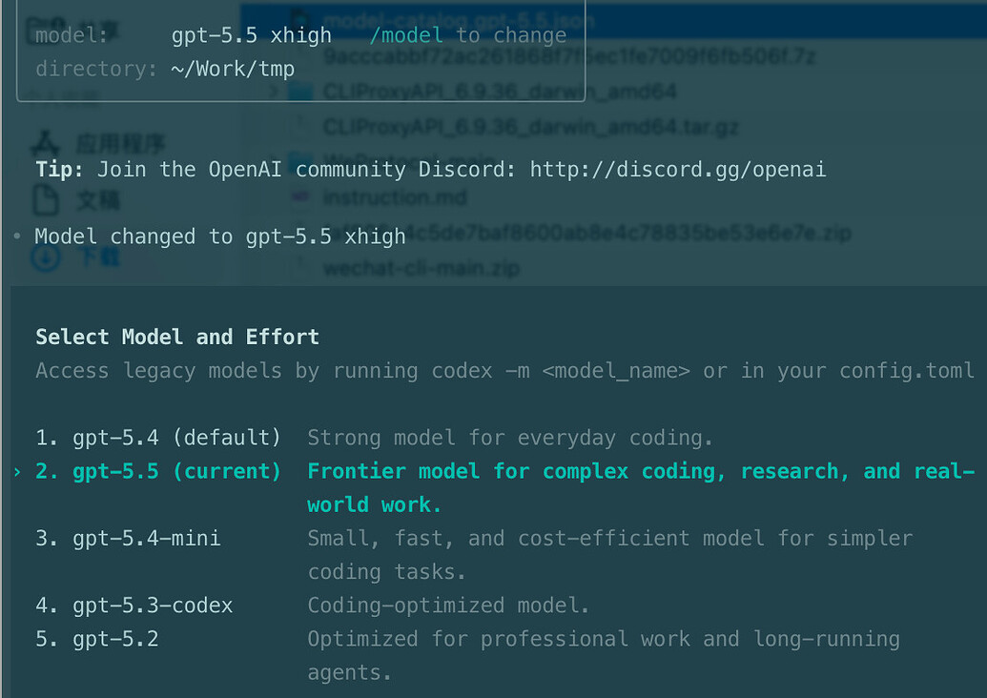Screen dimensions: 987x698
Task: Open the discord.gg/openai link
Action: 678,170
